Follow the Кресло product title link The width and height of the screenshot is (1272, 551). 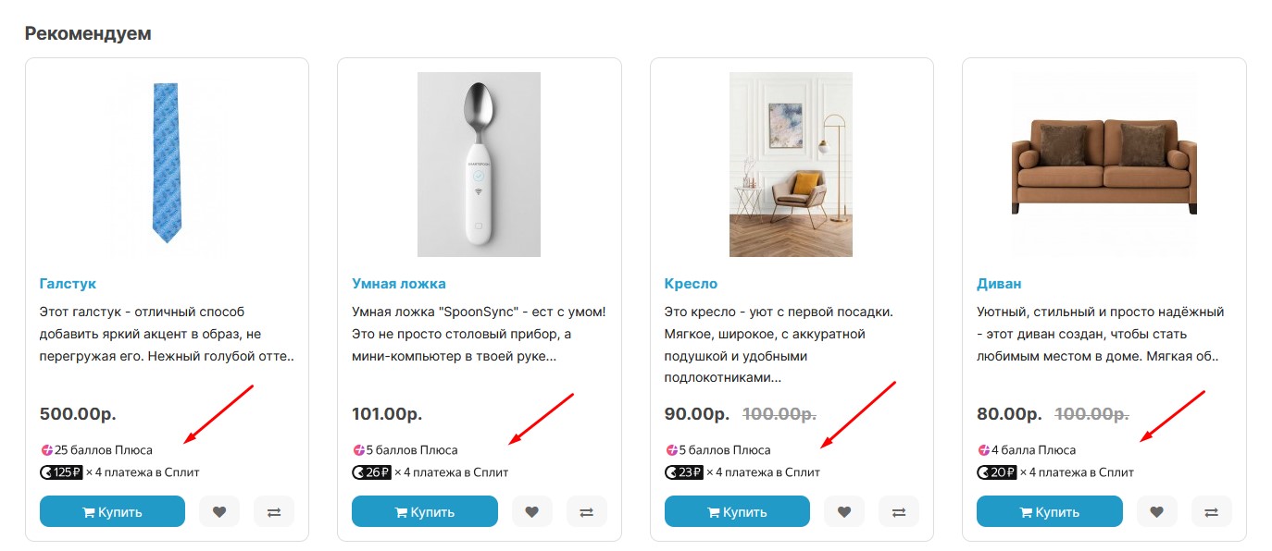(x=691, y=284)
